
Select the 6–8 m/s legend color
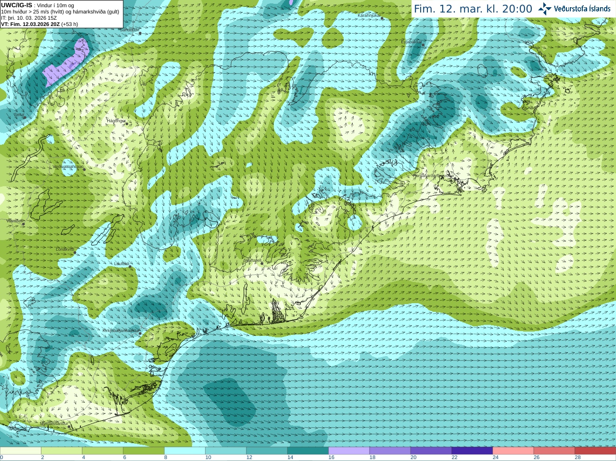point(143,451)
